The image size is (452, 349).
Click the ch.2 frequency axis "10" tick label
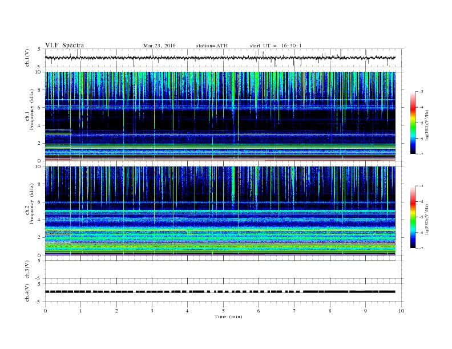[38, 167]
